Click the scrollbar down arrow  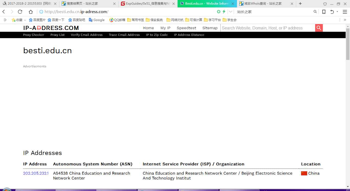[x=348, y=187]
